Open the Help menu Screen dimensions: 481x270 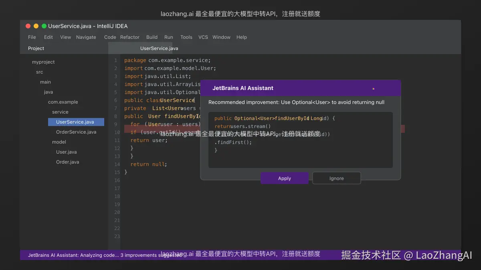(x=242, y=37)
